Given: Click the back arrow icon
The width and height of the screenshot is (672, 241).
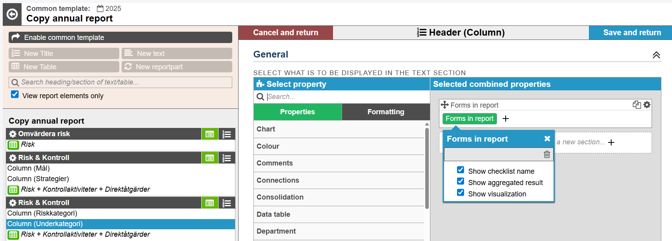Looking at the screenshot, I should (12, 14).
